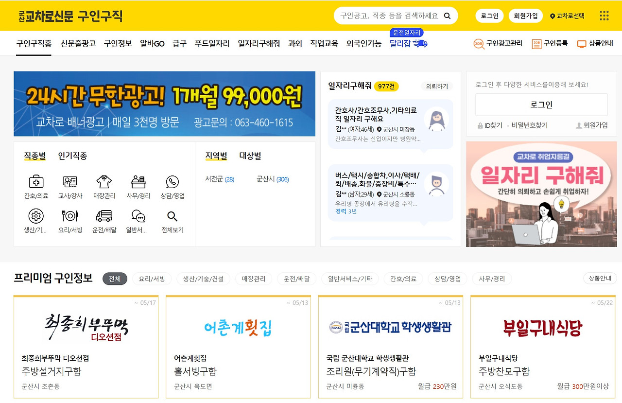Click the 달리잡 truck icon

click(x=420, y=44)
